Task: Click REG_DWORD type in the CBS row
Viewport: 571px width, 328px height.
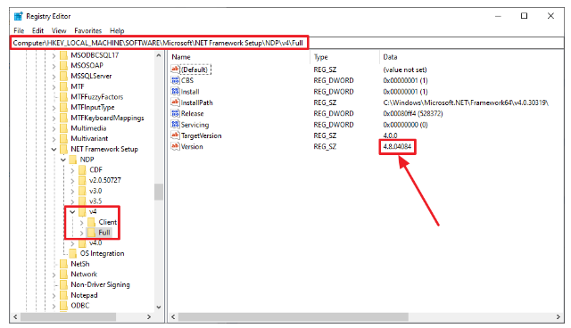Action: click(334, 80)
